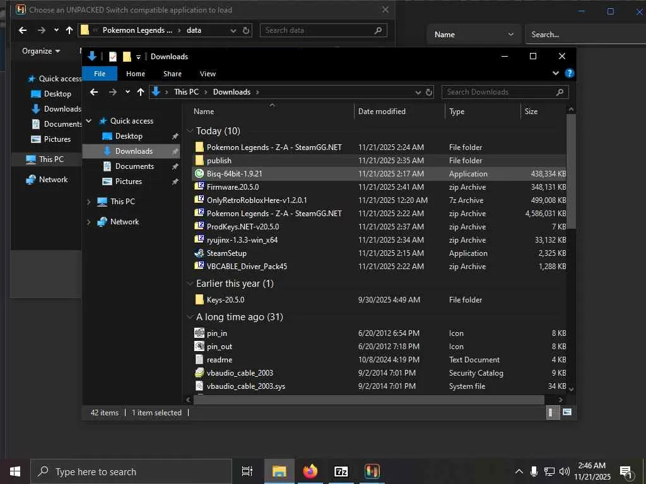646x484 pixels.
Task: Click the horizontal scrollbar in file list
Action: point(368,400)
